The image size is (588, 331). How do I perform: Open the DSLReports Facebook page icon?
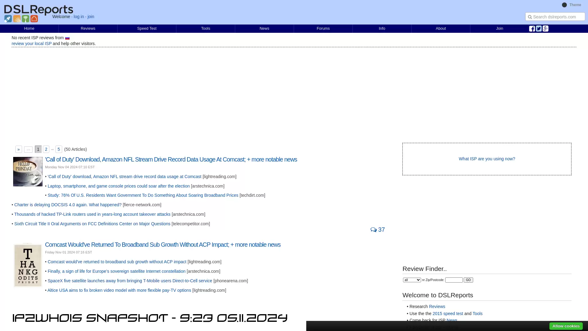tap(532, 29)
